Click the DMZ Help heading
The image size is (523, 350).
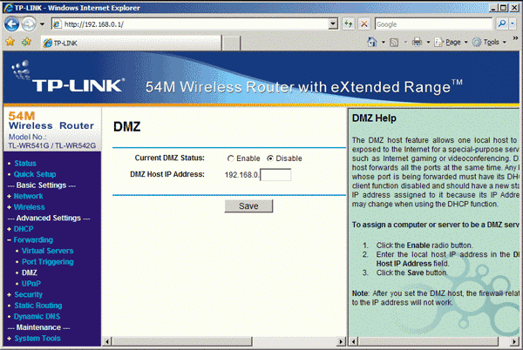[x=374, y=118]
